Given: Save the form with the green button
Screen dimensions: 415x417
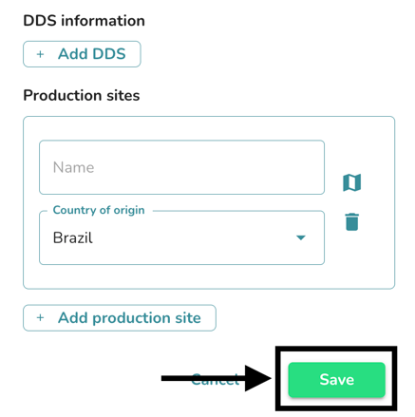Looking at the screenshot, I should (336, 379).
